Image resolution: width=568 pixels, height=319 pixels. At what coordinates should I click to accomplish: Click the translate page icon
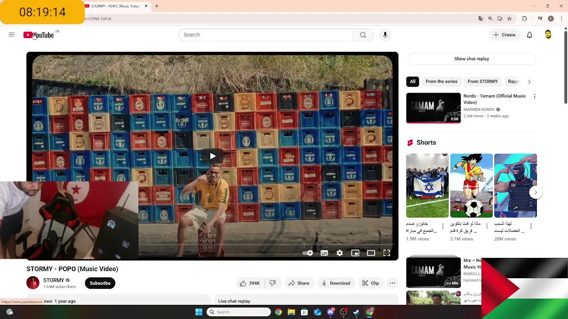(481, 19)
